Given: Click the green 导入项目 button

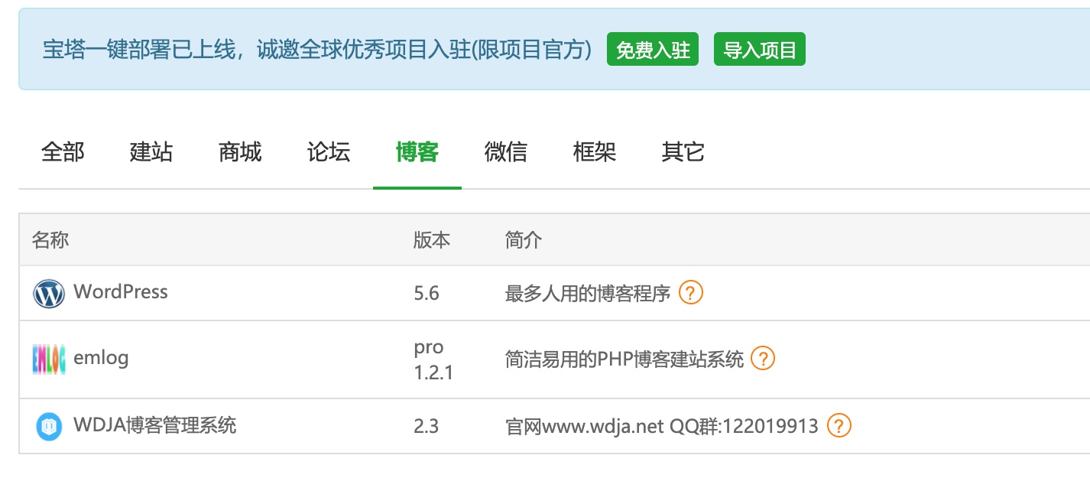Looking at the screenshot, I should [x=760, y=50].
